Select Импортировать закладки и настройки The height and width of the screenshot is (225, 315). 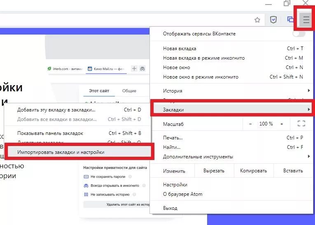[79, 152]
